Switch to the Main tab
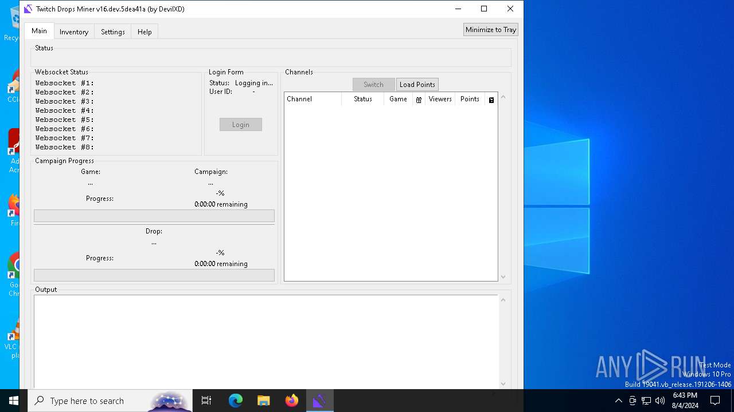 [x=39, y=31]
